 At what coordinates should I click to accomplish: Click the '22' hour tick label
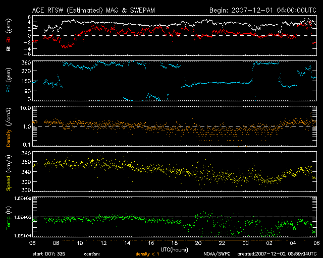tap(222, 243)
